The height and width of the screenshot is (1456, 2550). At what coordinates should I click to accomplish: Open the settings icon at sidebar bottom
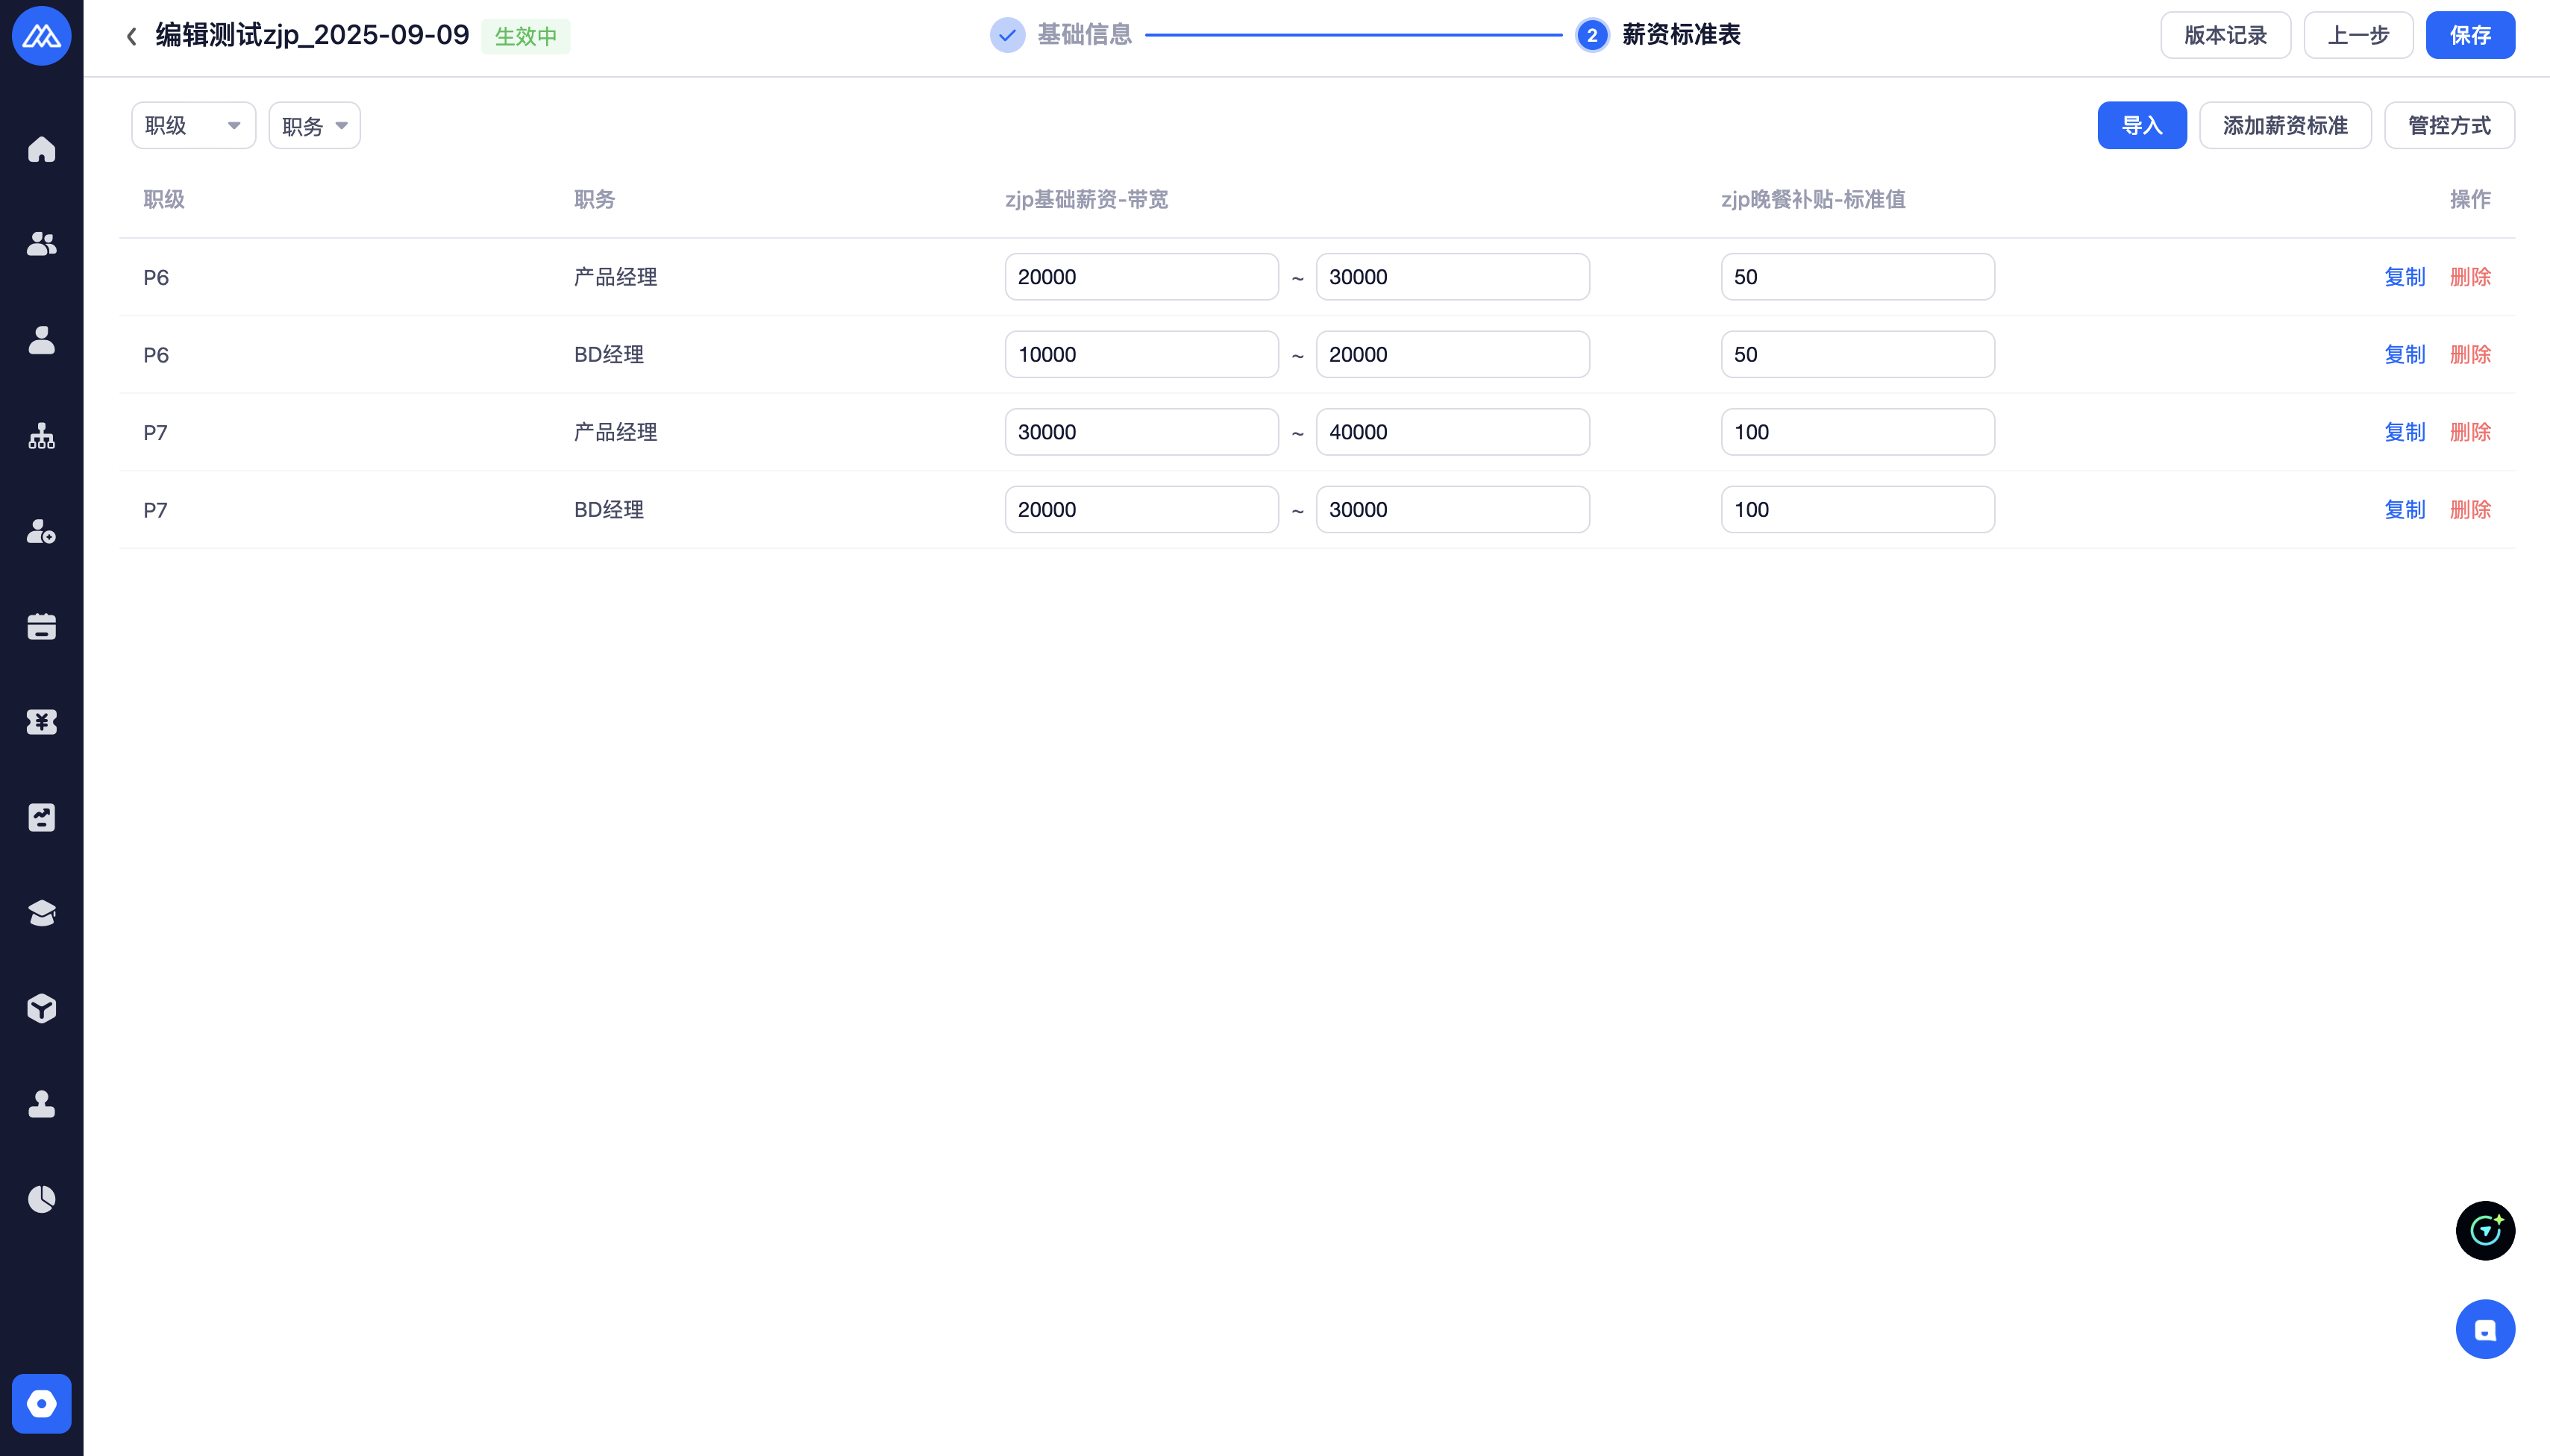pyautogui.click(x=41, y=1404)
